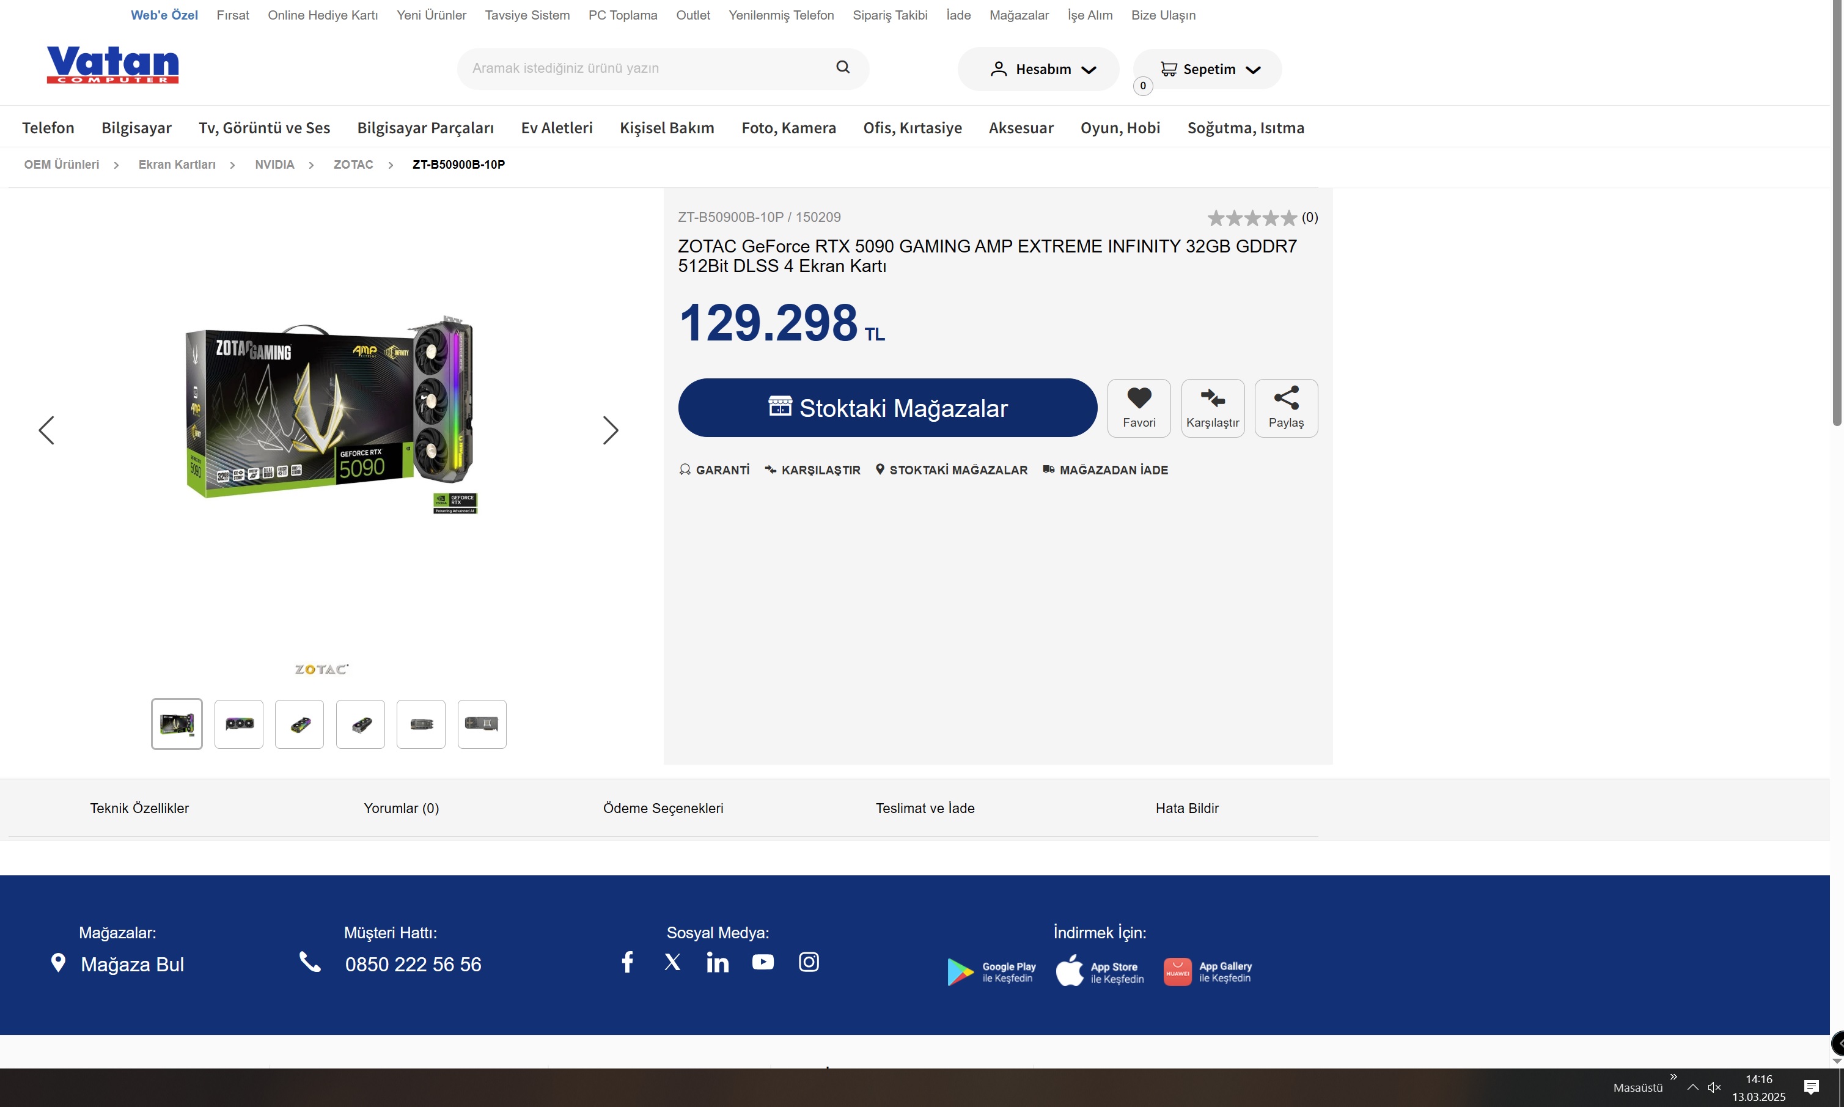Image resolution: width=1844 pixels, height=1107 pixels.
Task: Open the PC Toplama link
Action: (x=623, y=15)
